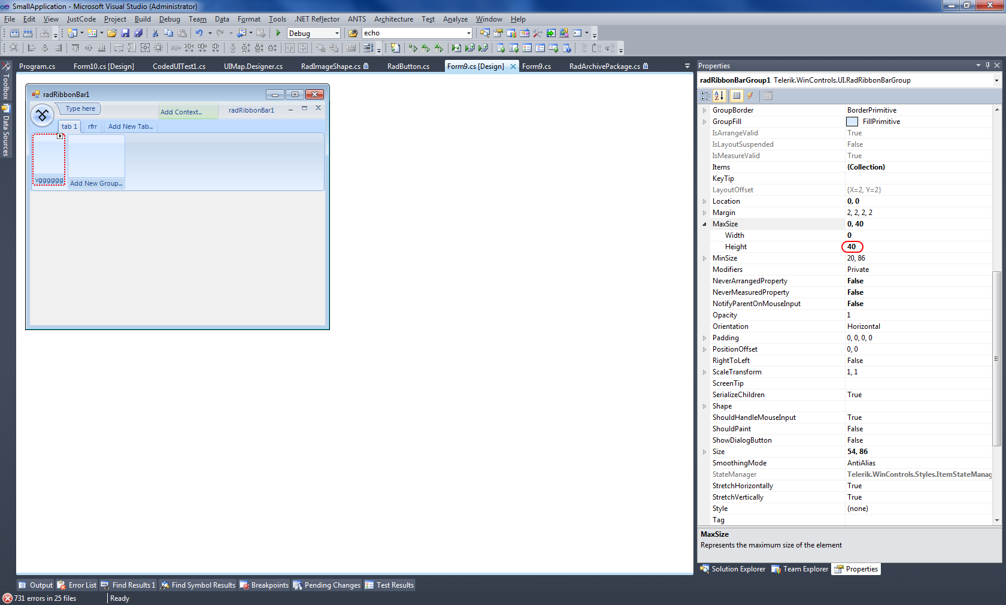The image size is (1006, 605).
Task: Click the Center Vertically layout icon
Action: point(303,48)
